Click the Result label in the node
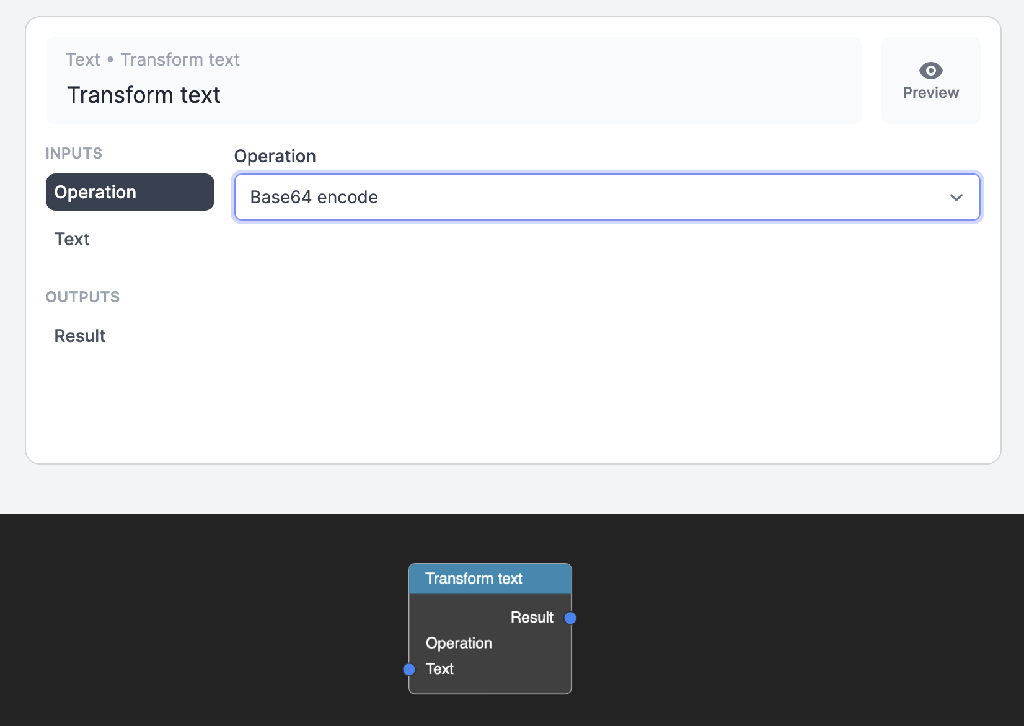 [x=532, y=618]
